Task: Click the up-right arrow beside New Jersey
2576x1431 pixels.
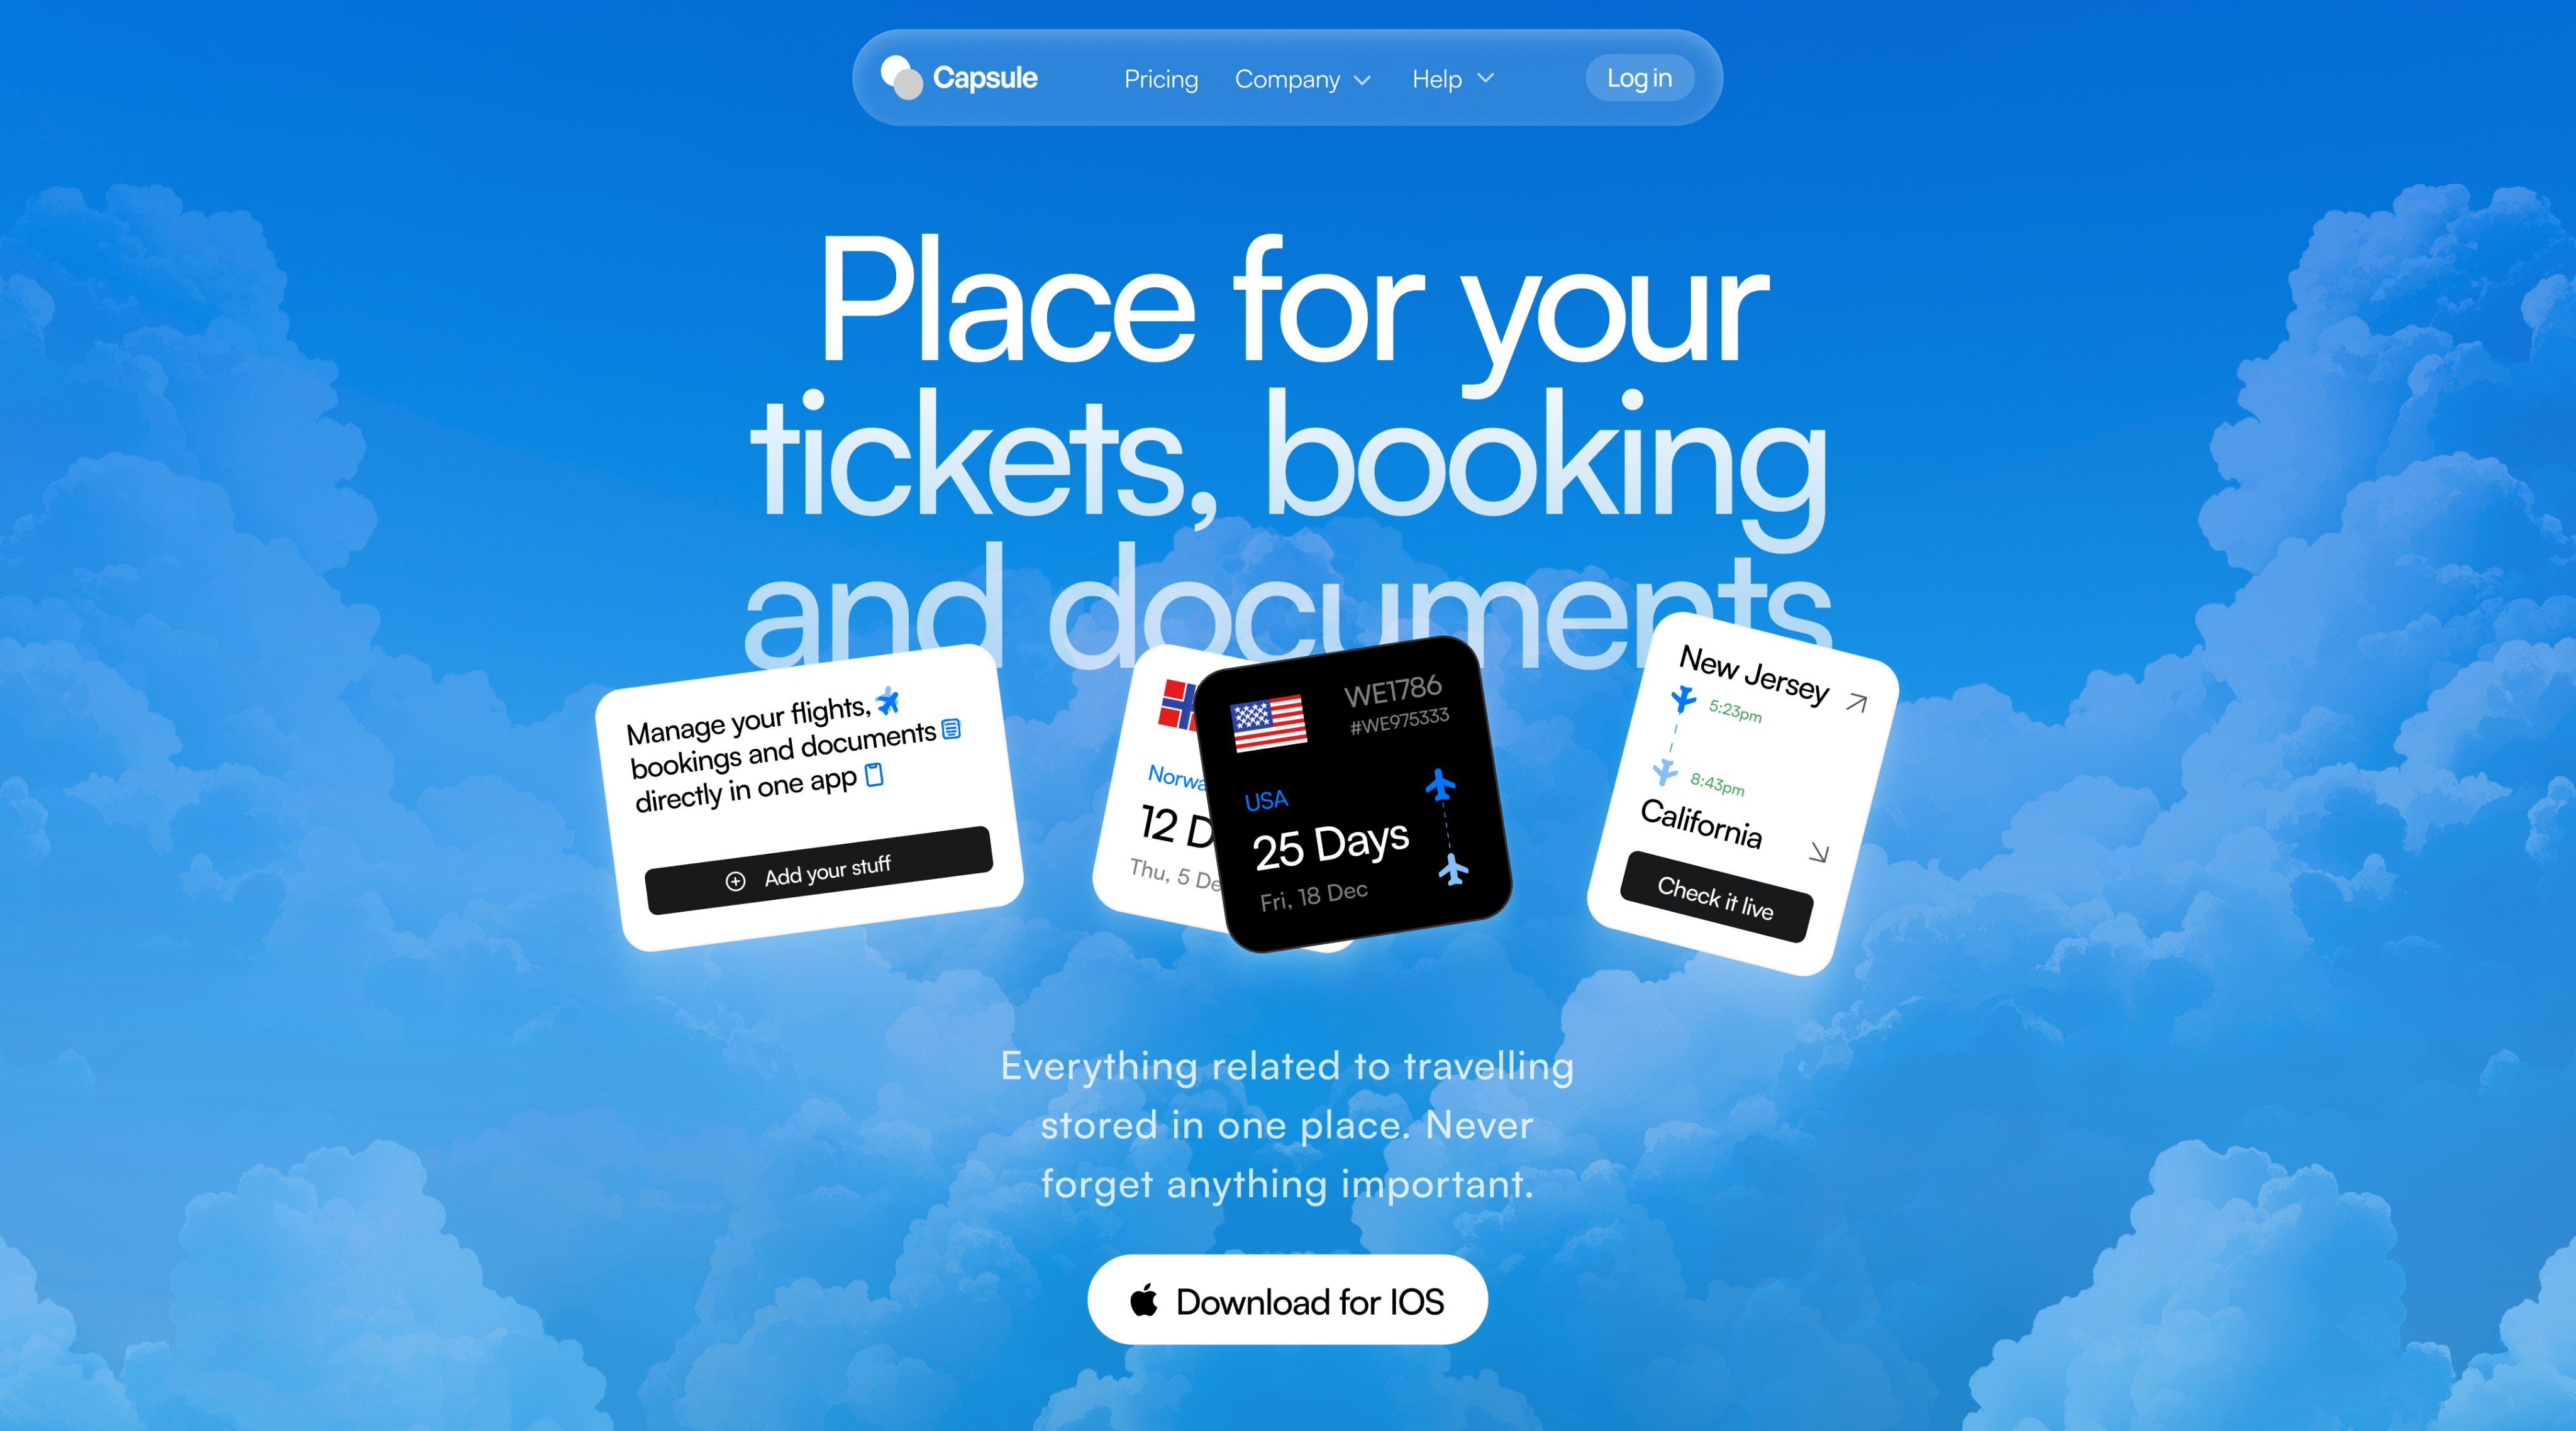Action: (1856, 703)
